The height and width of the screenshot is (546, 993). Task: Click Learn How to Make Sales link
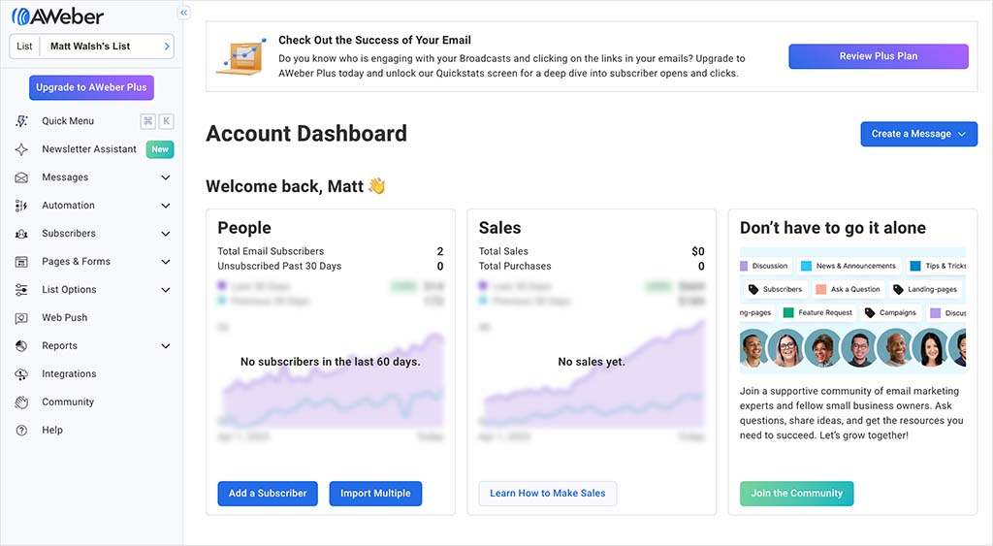click(547, 493)
